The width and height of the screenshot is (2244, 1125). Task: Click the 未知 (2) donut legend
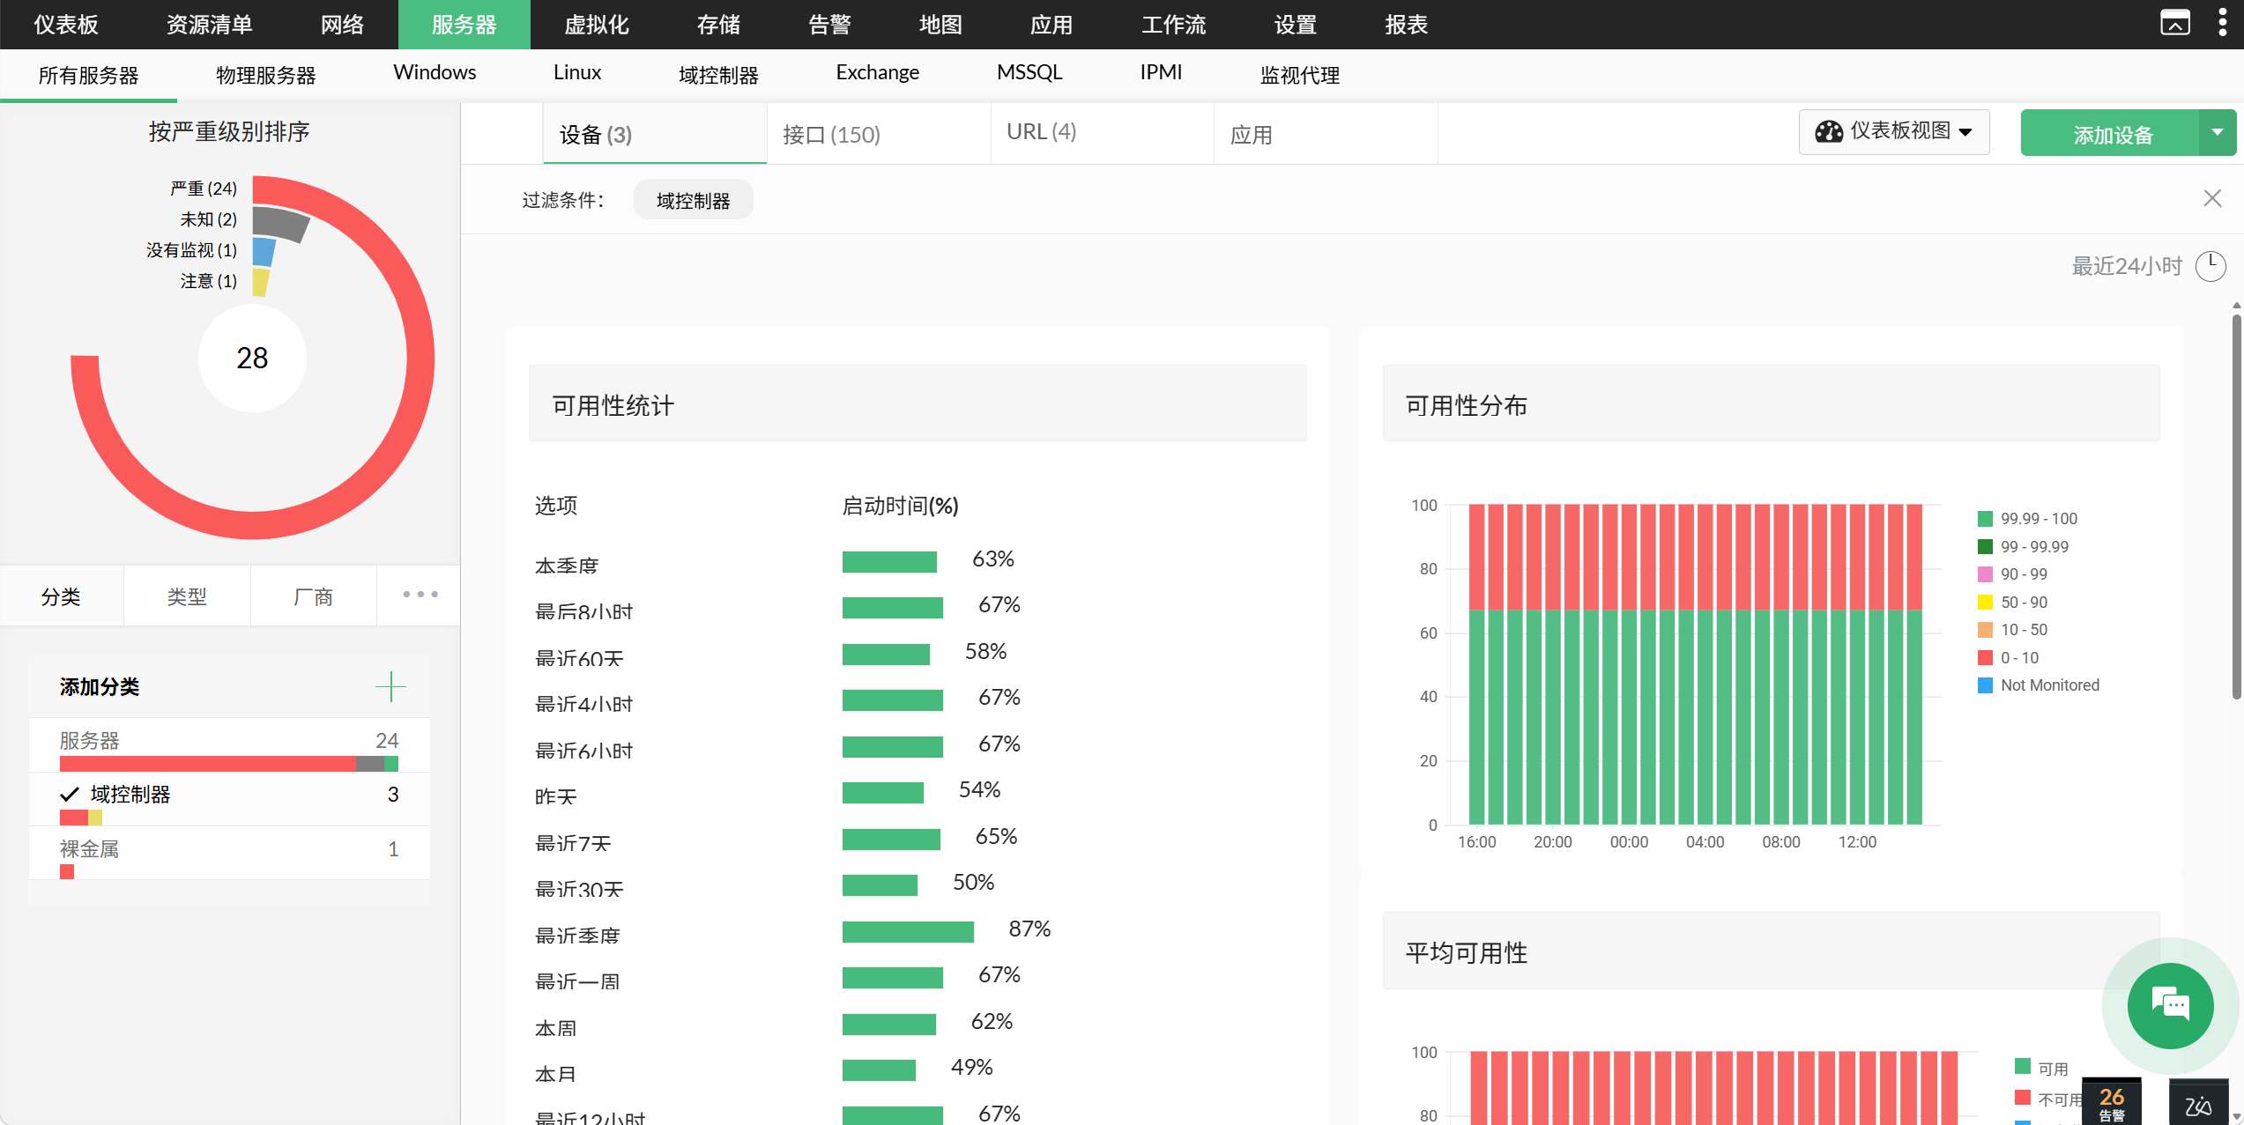point(208,219)
